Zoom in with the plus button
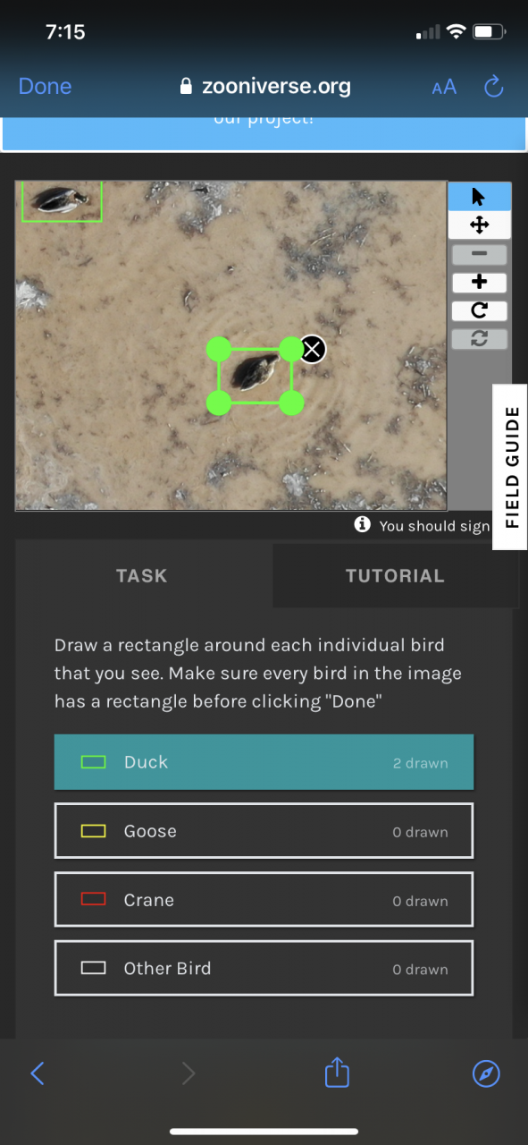The height and width of the screenshot is (1145, 528). point(479,283)
